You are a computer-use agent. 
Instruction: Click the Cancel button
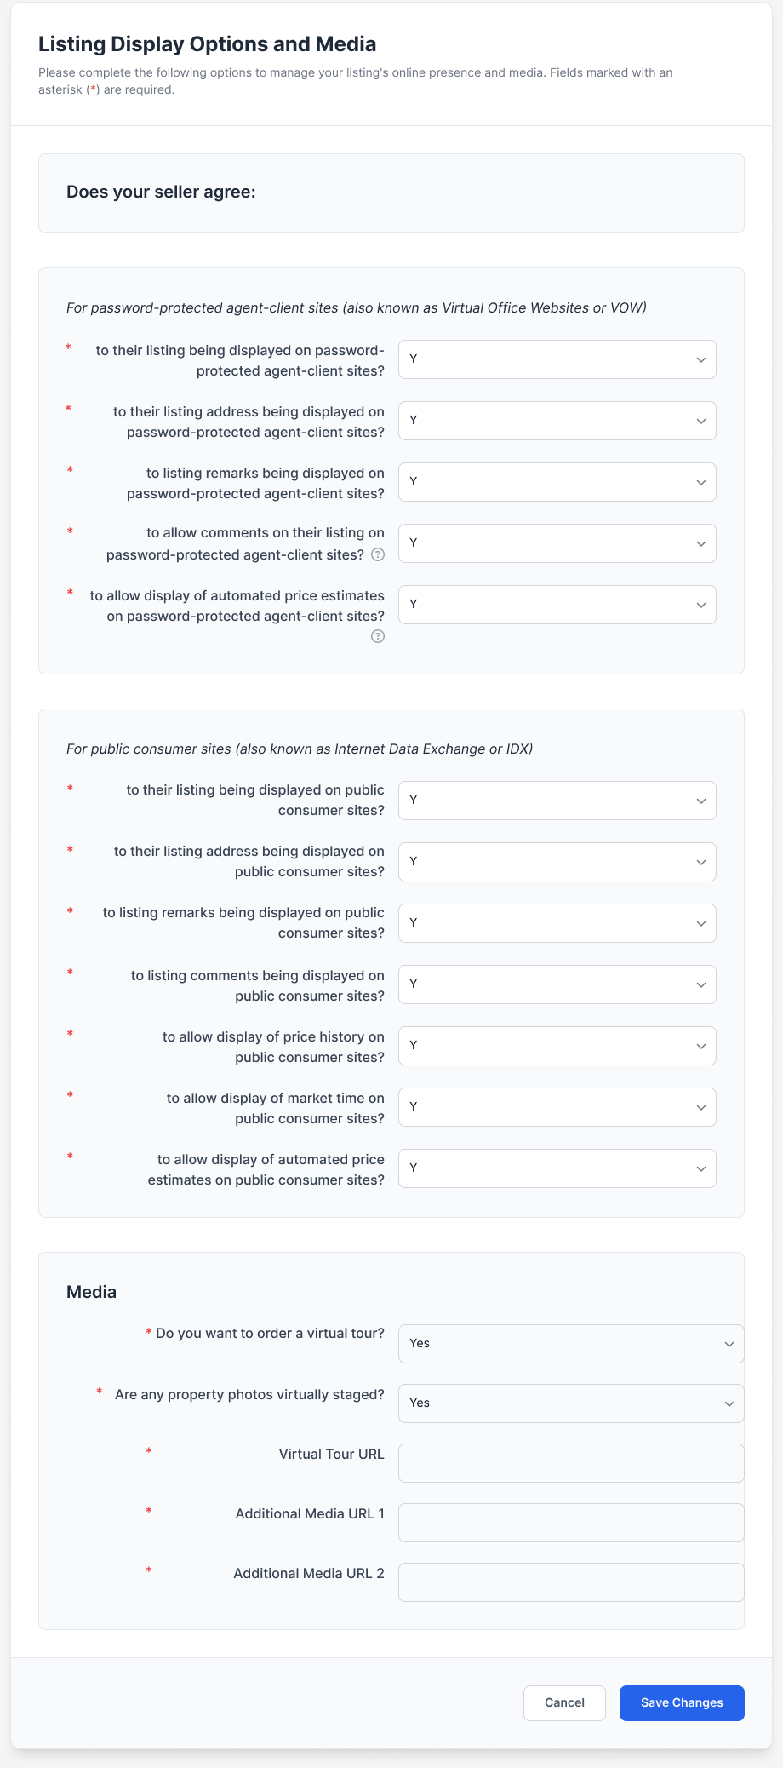pyautogui.click(x=564, y=1703)
